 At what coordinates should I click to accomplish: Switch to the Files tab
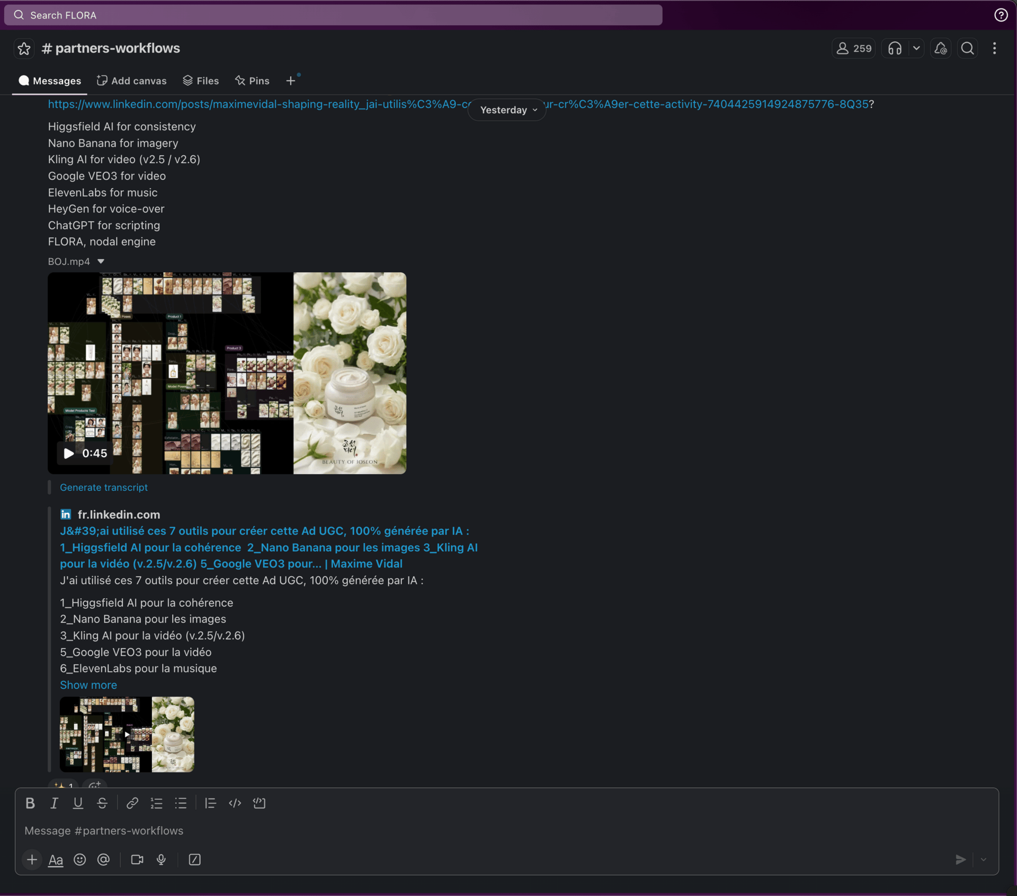pyautogui.click(x=201, y=81)
